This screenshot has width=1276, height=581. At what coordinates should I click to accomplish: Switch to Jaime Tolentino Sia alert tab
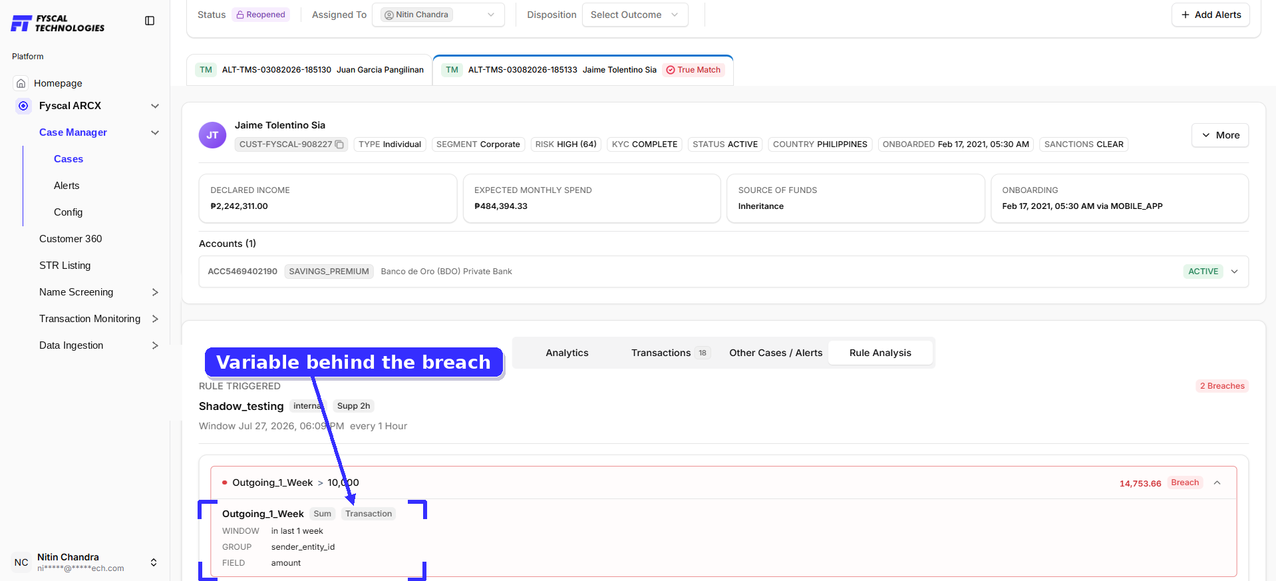click(583, 70)
